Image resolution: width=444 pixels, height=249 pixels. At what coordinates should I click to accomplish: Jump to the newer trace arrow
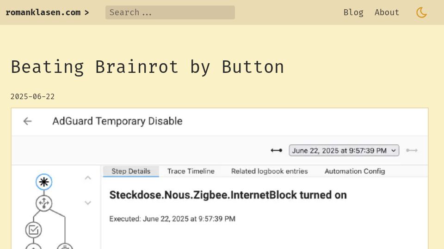point(412,150)
